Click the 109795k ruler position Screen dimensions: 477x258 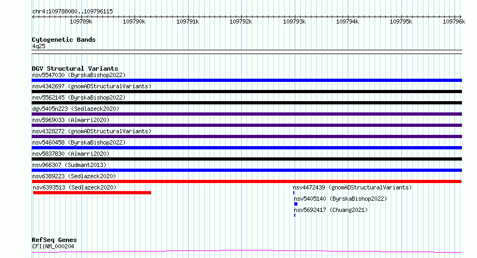coord(401,21)
